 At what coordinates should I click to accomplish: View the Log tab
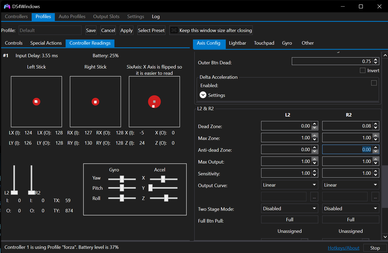tap(156, 17)
